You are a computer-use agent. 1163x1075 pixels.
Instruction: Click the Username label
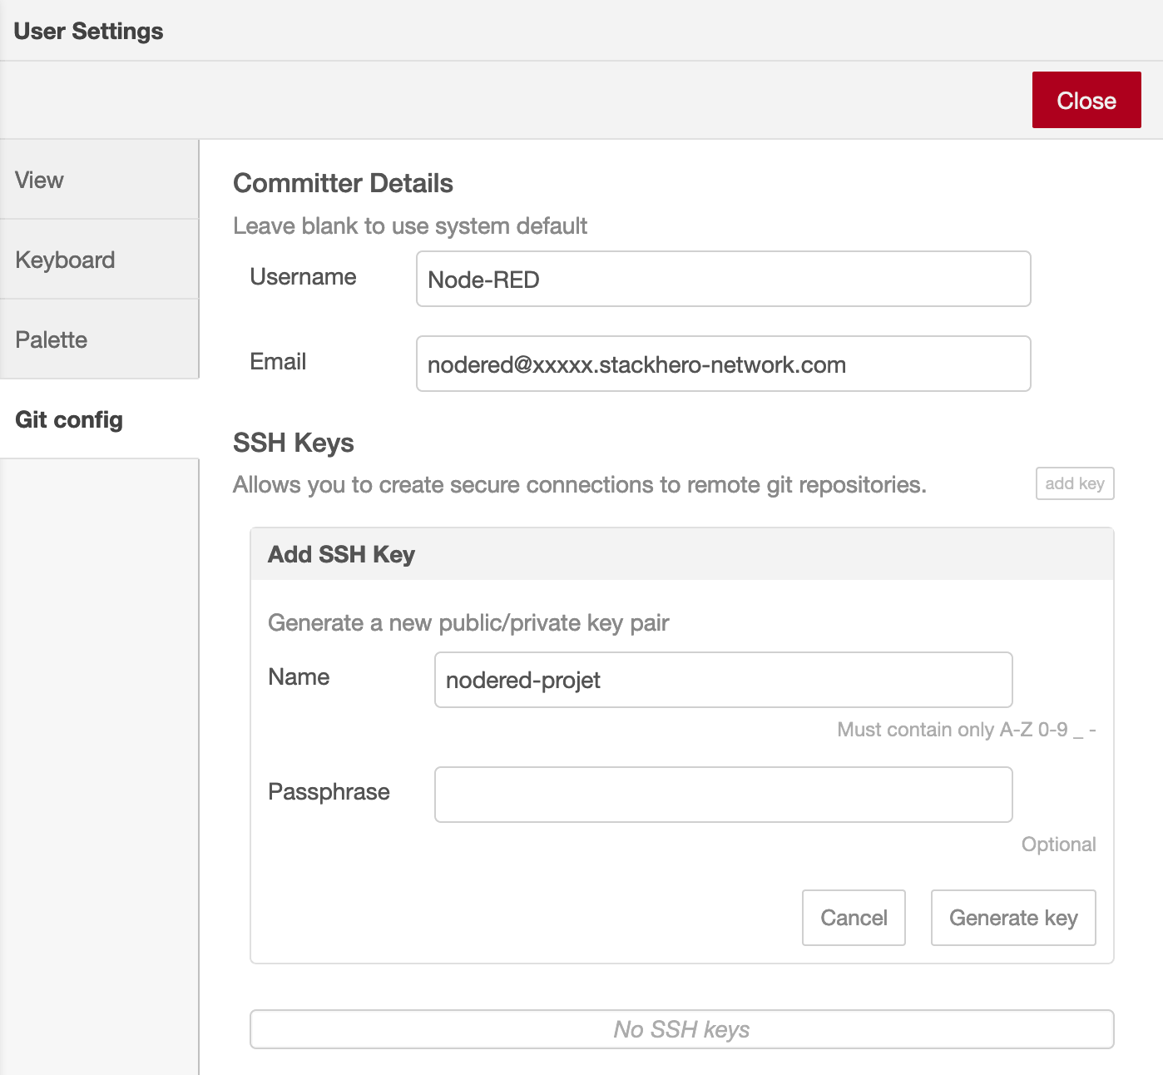click(x=303, y=277)
